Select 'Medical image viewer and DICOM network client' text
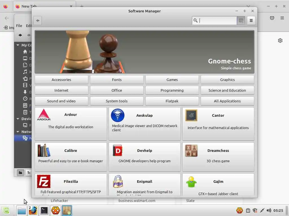289x216 pixels. point(145,128)
